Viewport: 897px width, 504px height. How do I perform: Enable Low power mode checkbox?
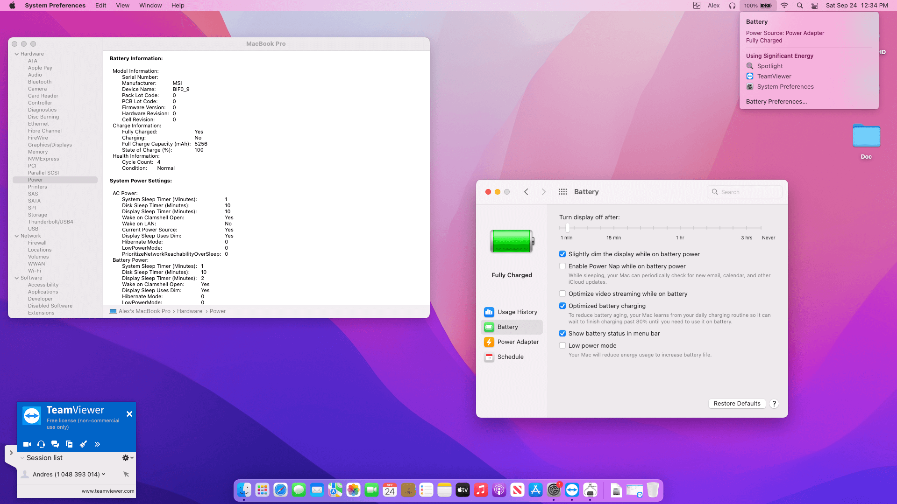[562, 346]
